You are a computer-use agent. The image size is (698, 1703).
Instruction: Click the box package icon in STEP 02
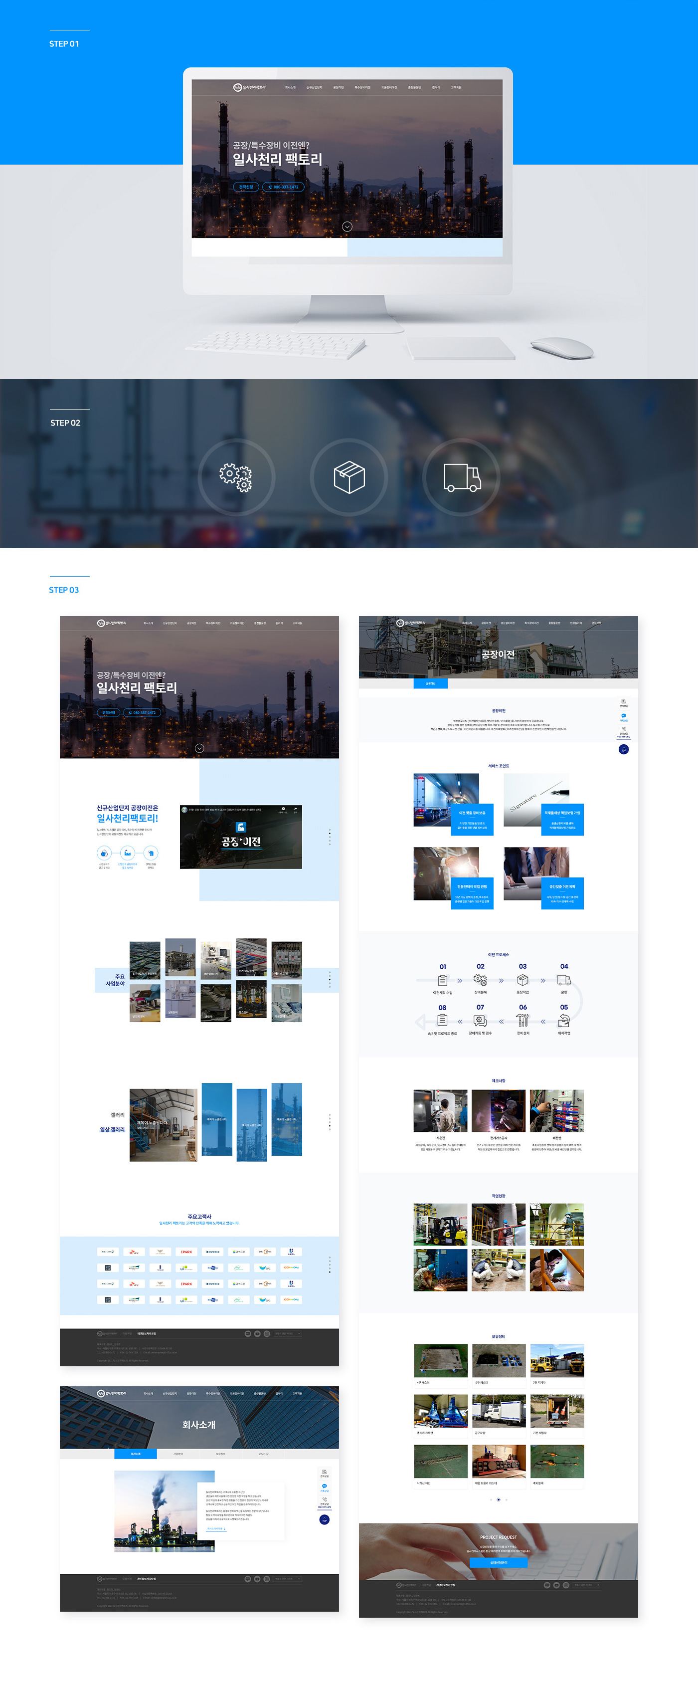click(x=349, y=477)
